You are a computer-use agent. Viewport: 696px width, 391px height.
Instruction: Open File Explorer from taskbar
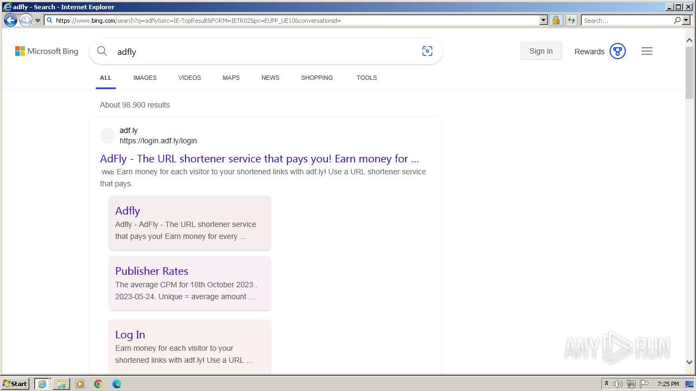point(61,384)
